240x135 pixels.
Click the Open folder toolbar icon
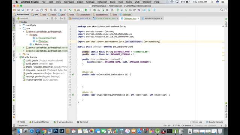(x=14, y=10)
